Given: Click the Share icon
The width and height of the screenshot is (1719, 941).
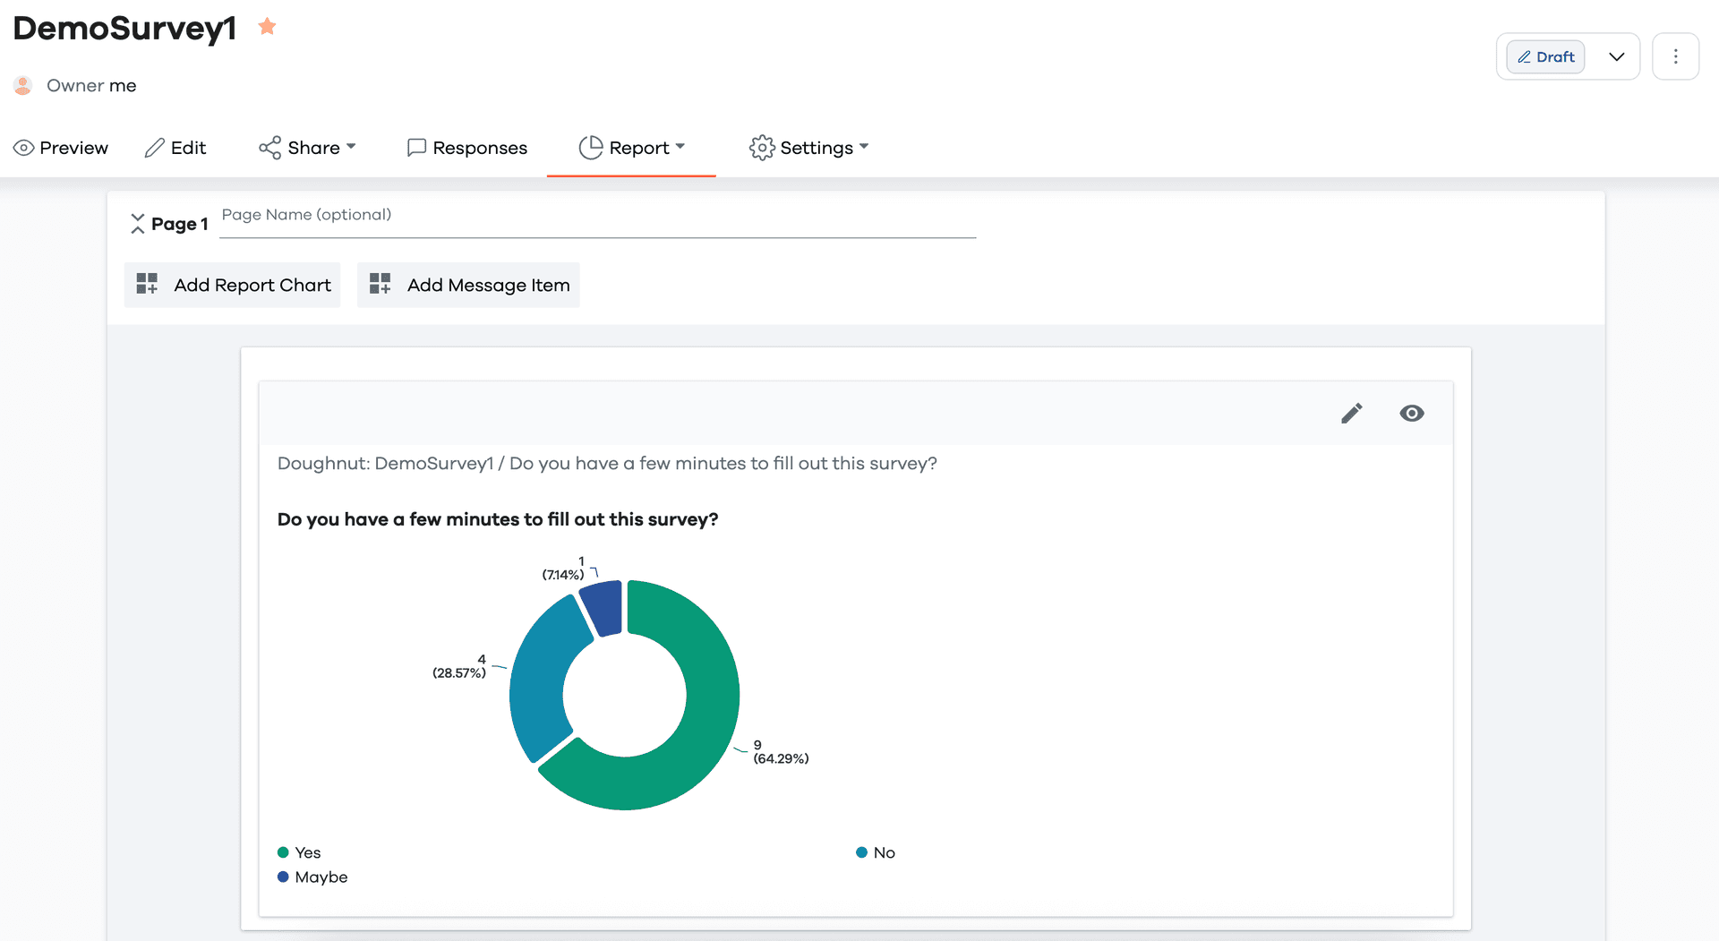Looking at the screenshot, I should 269,147.
